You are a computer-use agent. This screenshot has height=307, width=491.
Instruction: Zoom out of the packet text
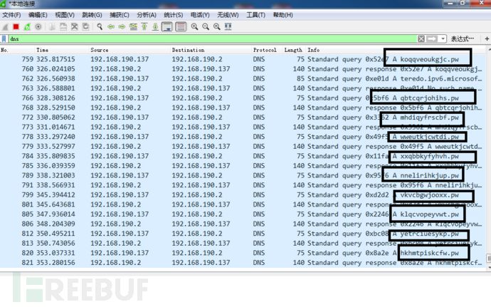206,27
